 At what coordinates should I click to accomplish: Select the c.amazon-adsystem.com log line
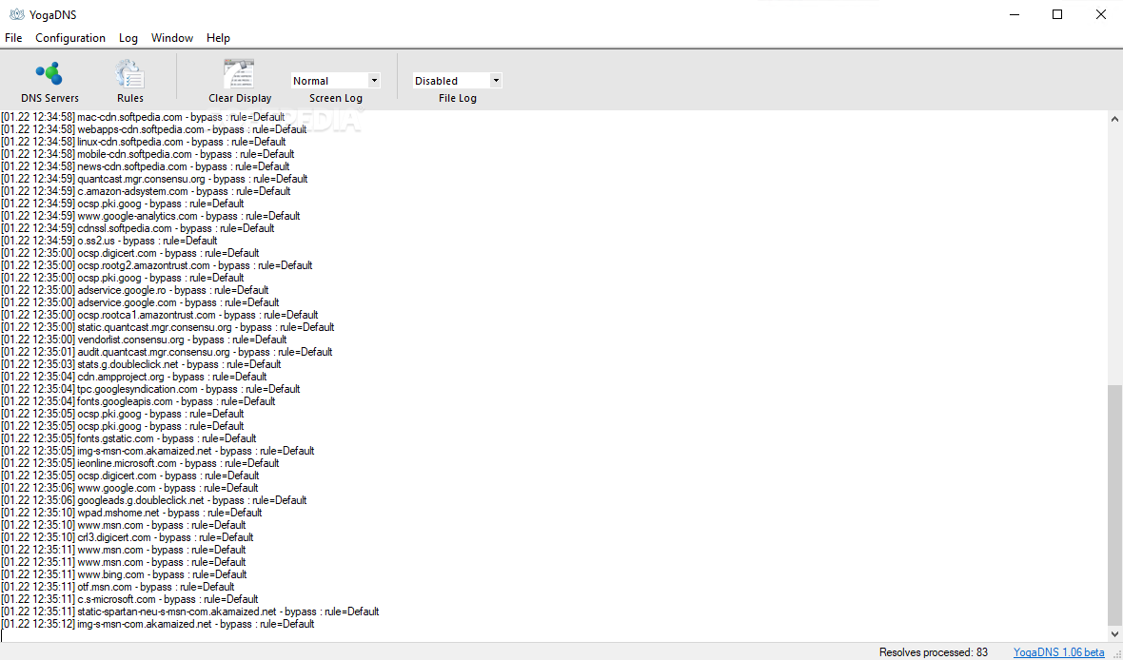point(147,191)
